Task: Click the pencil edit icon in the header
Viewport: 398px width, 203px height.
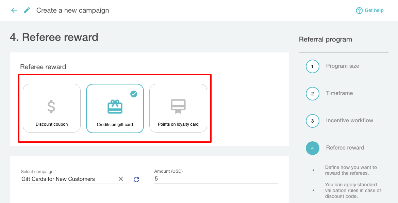Action: (x=27, y=10)
